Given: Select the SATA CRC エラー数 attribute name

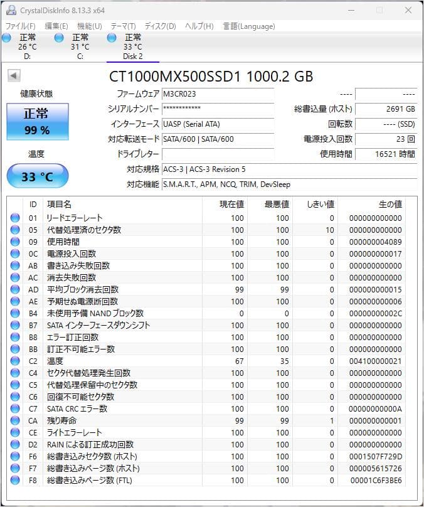Looking at the screenshot, I should point(77,408).
